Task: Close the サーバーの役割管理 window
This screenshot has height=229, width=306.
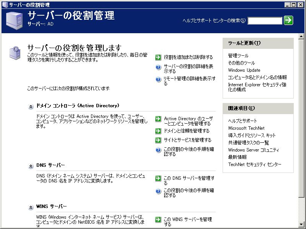Action: point(301,5)
